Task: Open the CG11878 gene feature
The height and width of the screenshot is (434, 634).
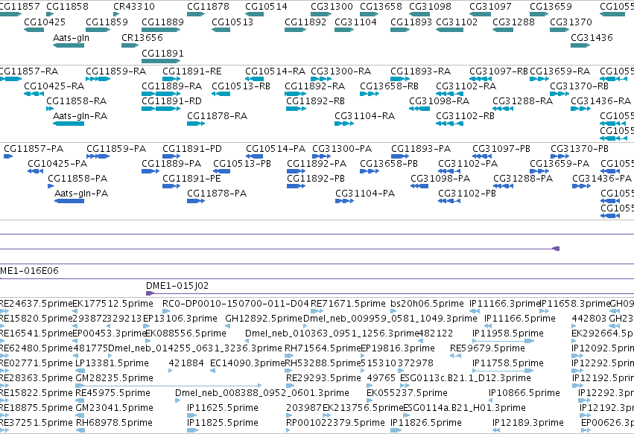Action: pos(196,14)
